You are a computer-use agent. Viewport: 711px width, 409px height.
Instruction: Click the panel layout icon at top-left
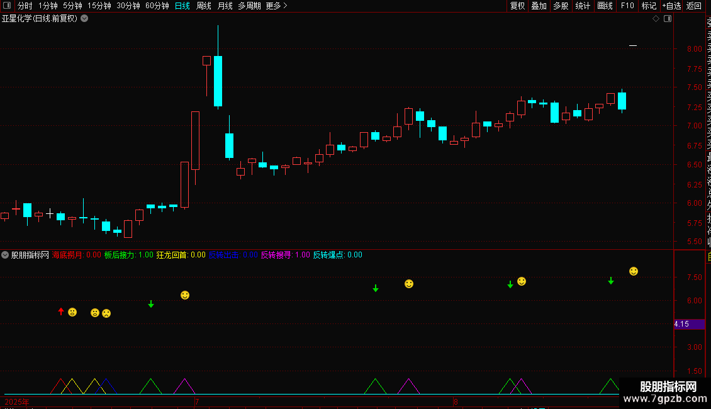click(7, 6)
